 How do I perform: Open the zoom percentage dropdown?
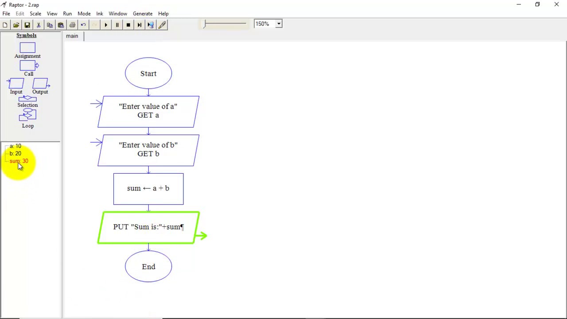point(279,24)
